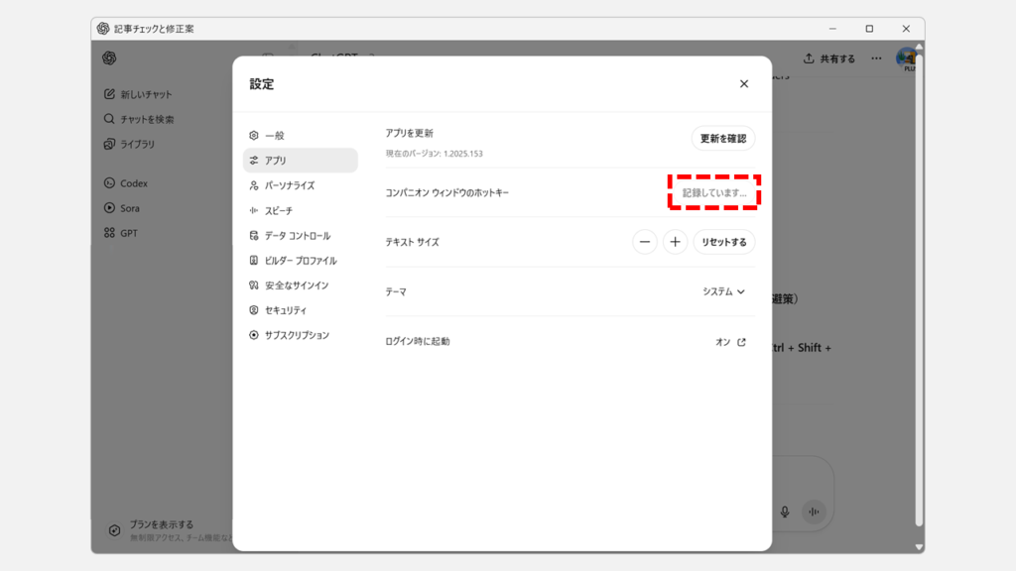1016x571 pixels.
Task: Expand the テーマ dropdown showing システム
Action: point(723,291)
